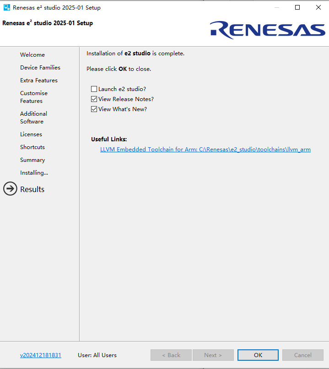This screenshot has height=369, width=329.
Task: Click 'Please click OK to close.' text
Action: (x=119, y=69)
